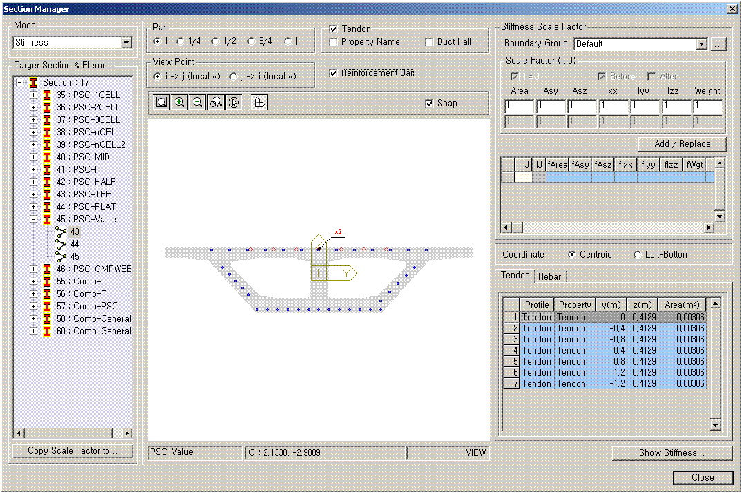This screenshot has width=742, height=493.
Task: Click the Zoom In magnifier icon
Action: 179,102
